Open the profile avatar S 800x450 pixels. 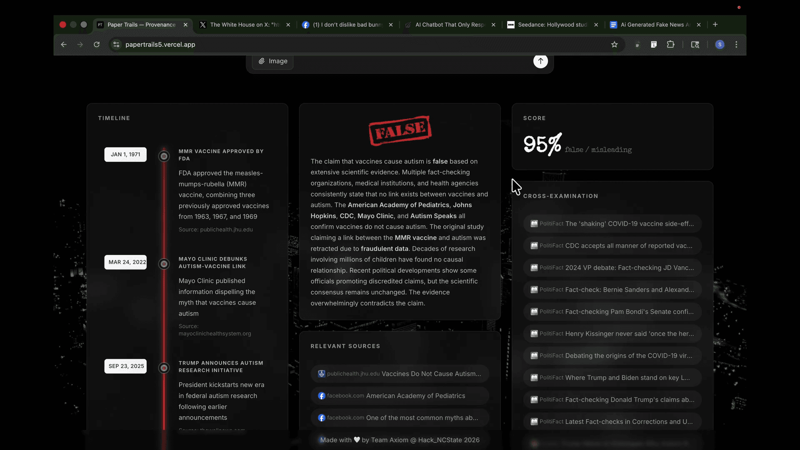[x=720, y=45]
